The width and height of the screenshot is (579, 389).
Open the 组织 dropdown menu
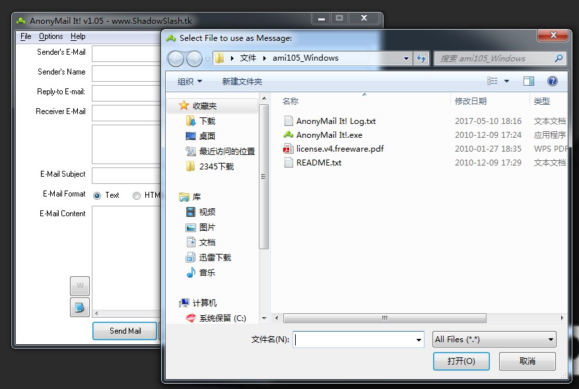(x=189, y=82)
